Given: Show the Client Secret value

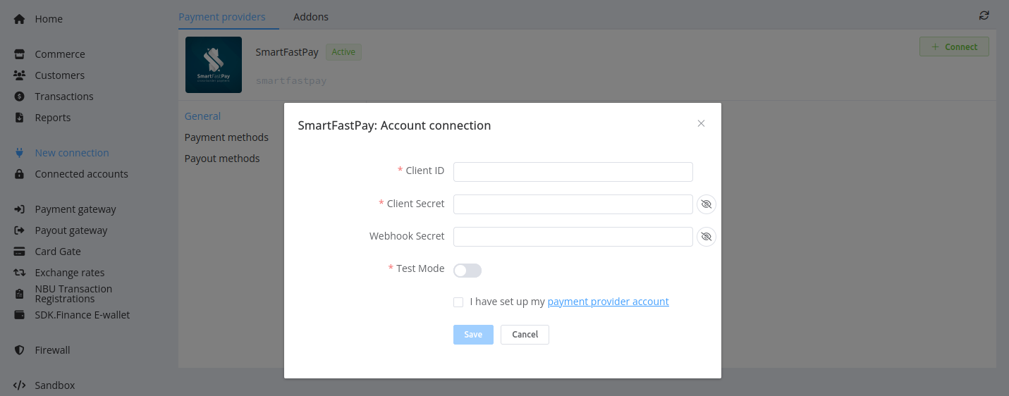Looking at the screenshot, I should click(706, 204).
